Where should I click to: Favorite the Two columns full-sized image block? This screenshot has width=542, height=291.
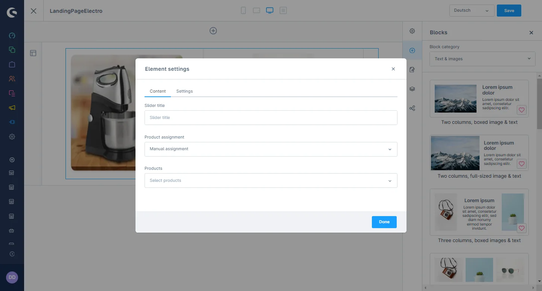(x=521, y=164)
